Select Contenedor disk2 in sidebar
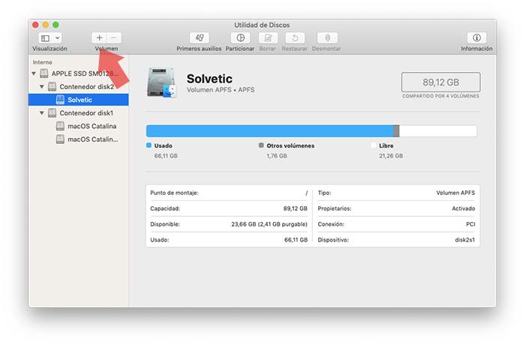This screenshot has height=345, width=525. point(79,86)
